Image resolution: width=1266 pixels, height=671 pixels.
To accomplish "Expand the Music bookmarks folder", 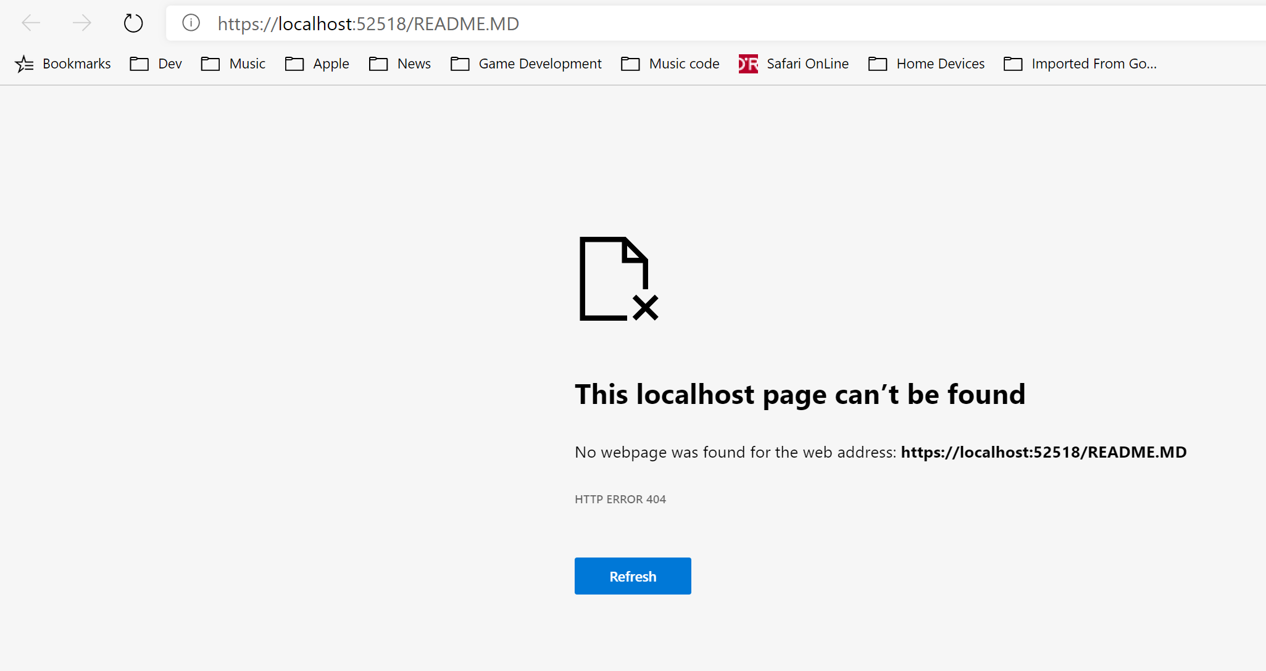I will point(233,64).
